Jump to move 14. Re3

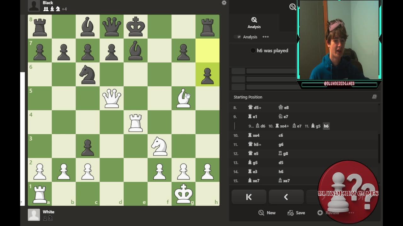point(253,172)
